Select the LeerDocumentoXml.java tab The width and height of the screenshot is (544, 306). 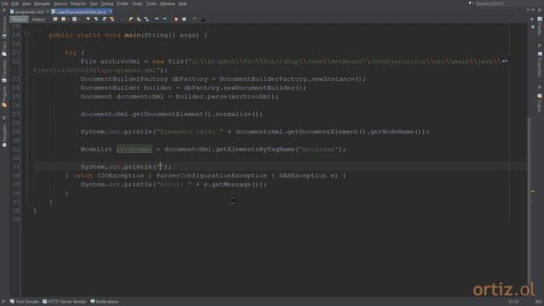pos(82,12)
